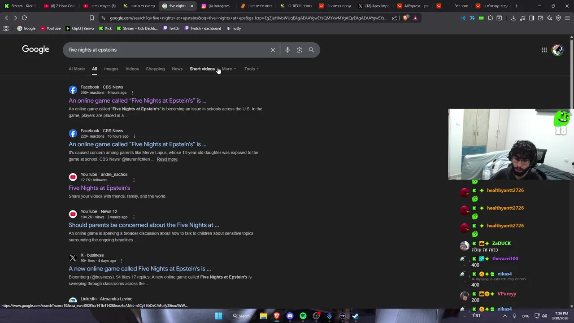Open Discord from the taskbar
574x323 pixels.
pos(290,316)
